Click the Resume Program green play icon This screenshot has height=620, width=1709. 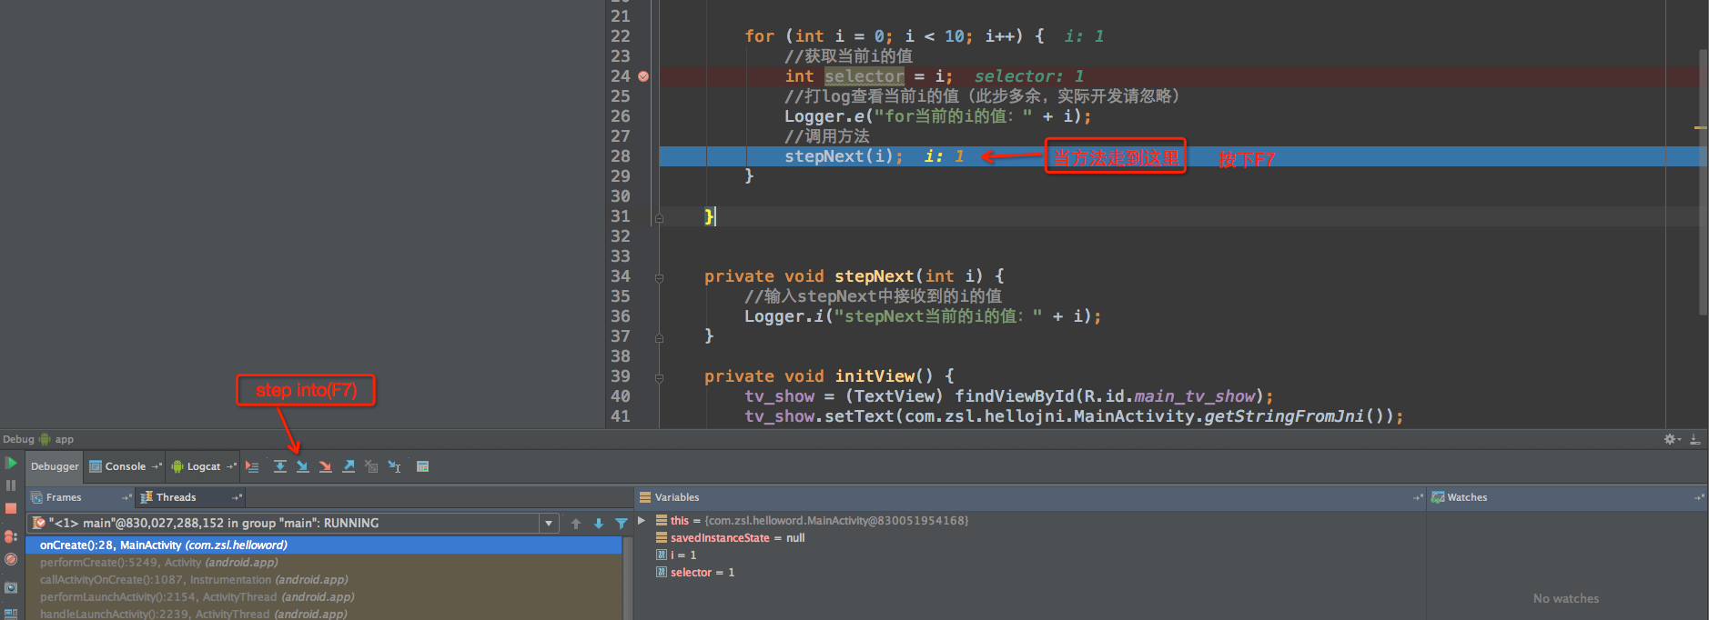(x=11, y=464)
